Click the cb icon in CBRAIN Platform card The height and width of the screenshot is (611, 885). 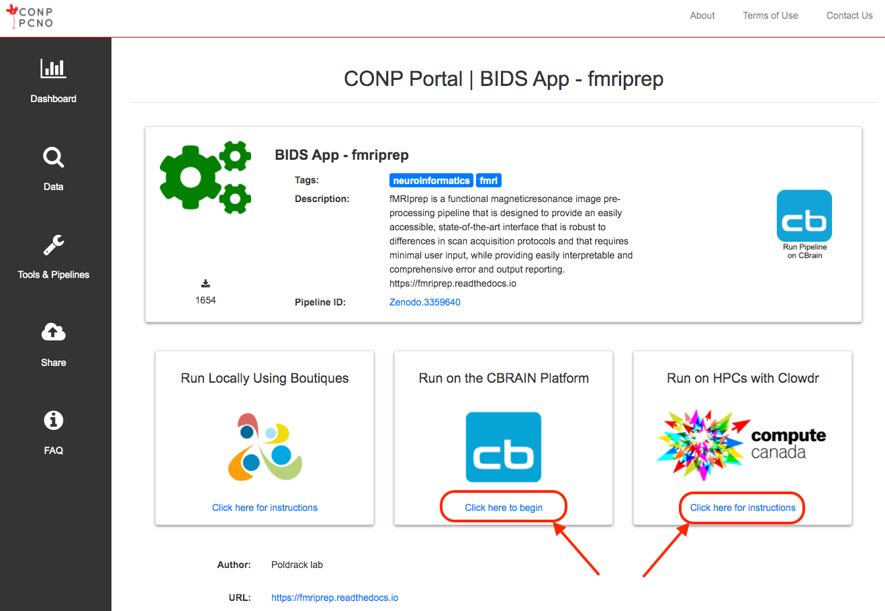(503, 446)
